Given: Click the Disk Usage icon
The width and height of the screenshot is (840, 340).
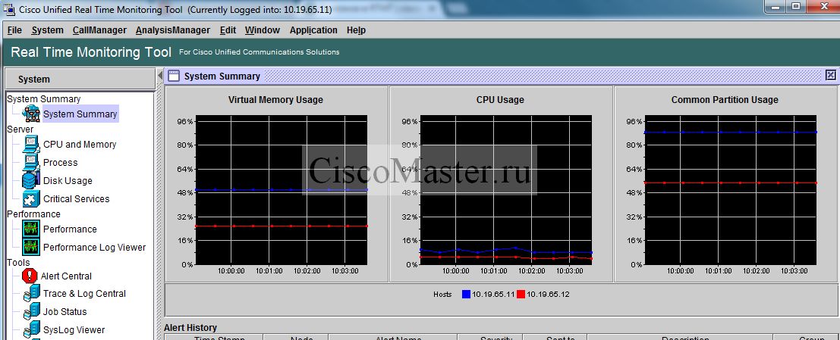Looking at the screenshot, I should [31, 181].
